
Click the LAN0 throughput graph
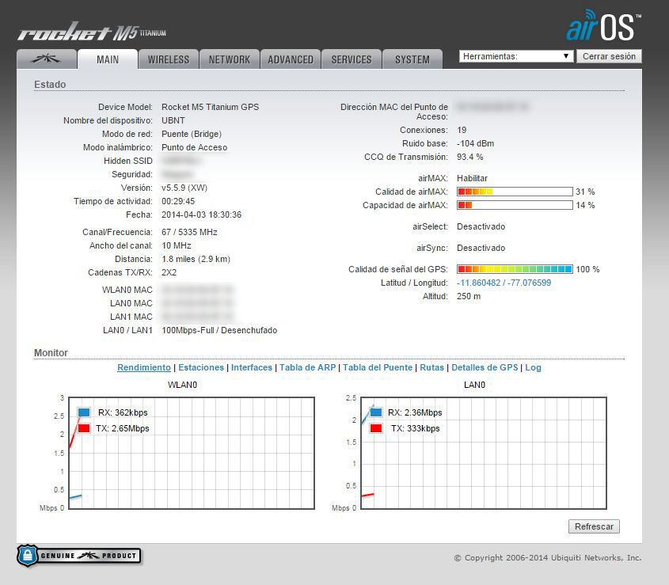[x=484, y=453]
